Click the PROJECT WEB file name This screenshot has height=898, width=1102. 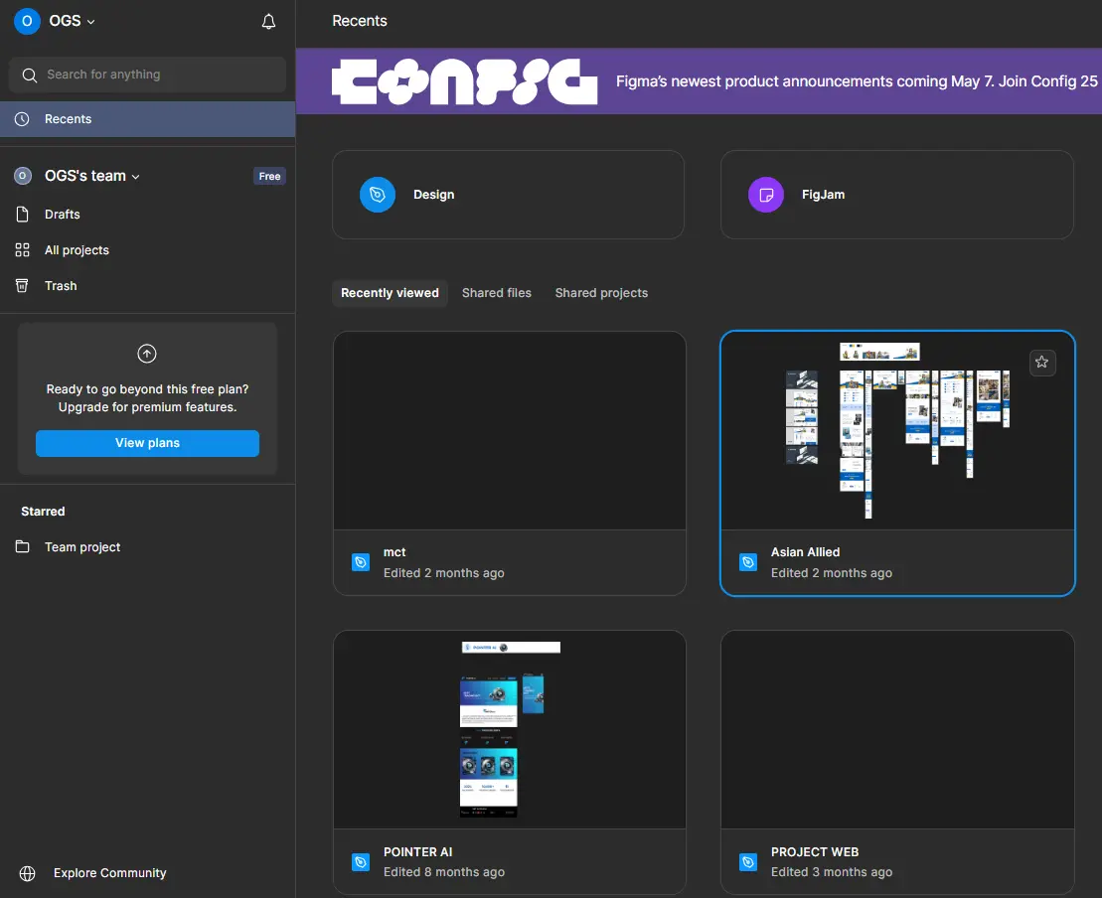[815, 851]
